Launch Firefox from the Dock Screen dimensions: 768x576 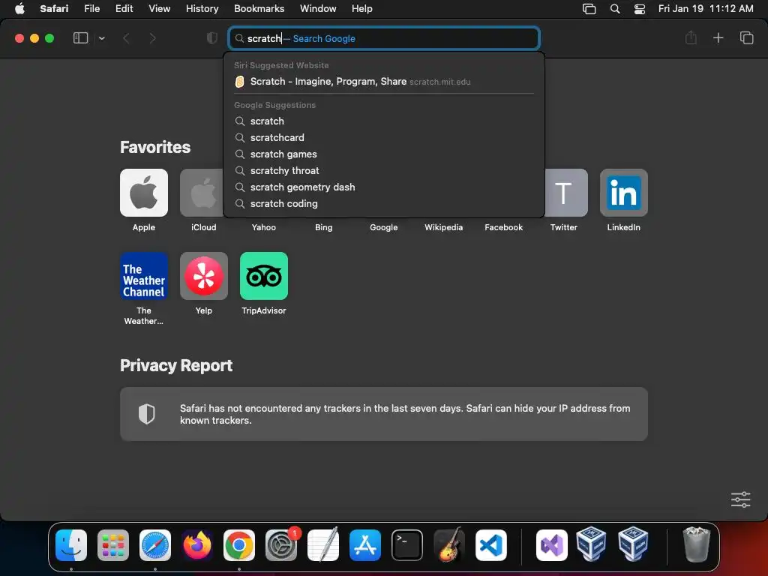click(x=197, y=545)
